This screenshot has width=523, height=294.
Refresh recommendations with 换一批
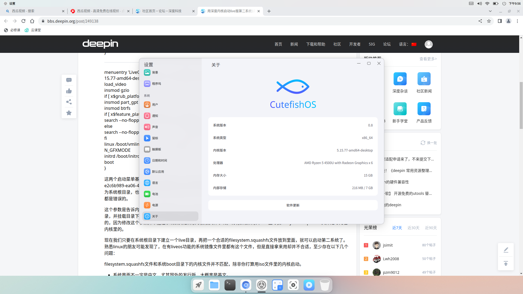429,143
